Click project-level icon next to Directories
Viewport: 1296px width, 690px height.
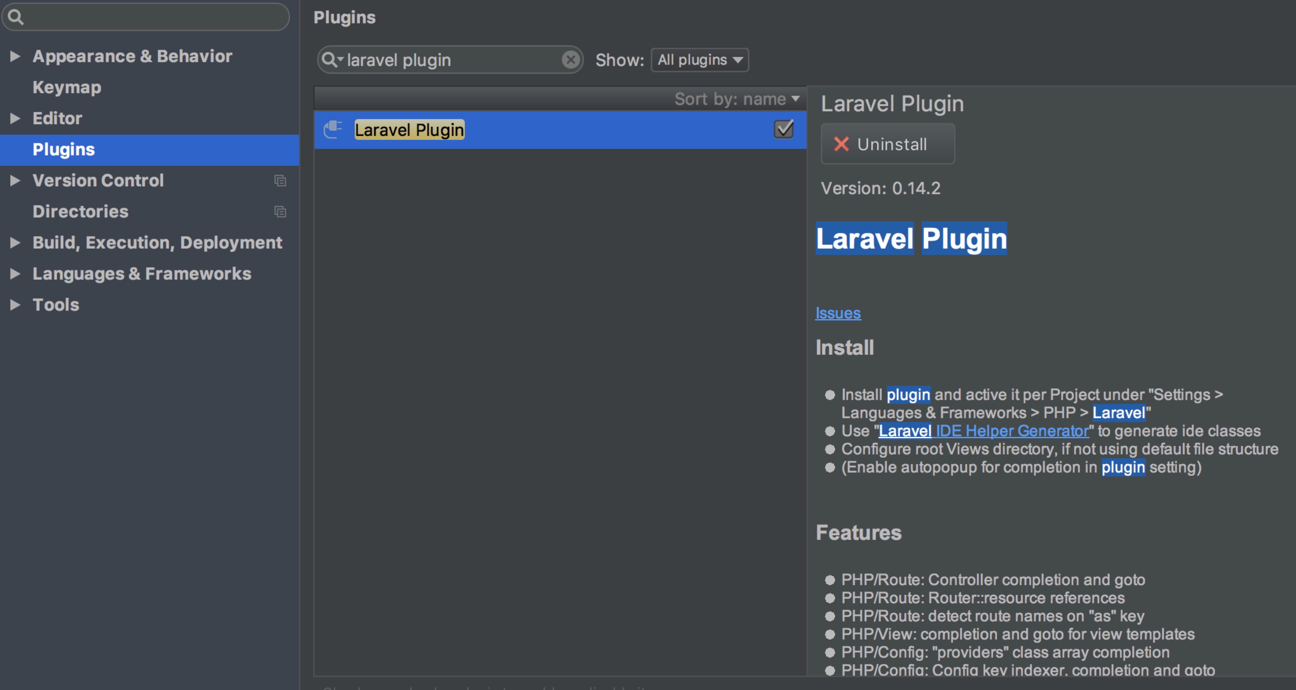(280, 212)
